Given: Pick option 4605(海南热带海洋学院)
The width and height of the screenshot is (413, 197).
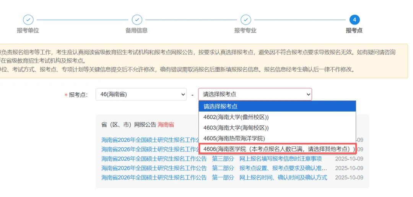Looking at the screenshot, I should pyautogui.click(x=277, y=138).
